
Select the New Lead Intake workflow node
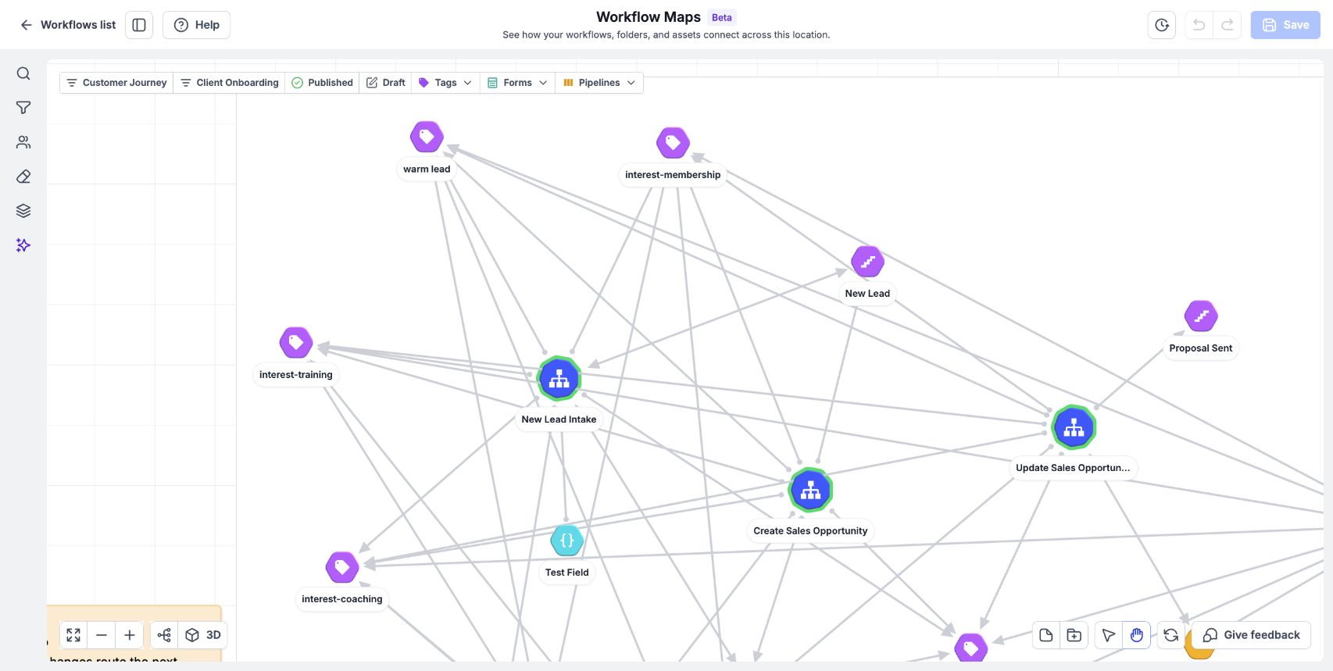click(559, 379)
